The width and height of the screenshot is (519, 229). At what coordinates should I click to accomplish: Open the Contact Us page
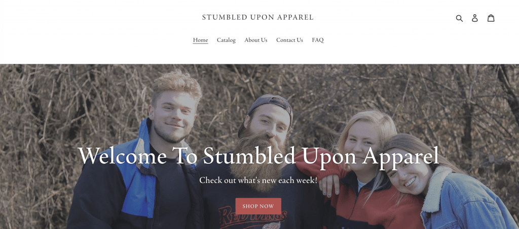click(289, 40)
